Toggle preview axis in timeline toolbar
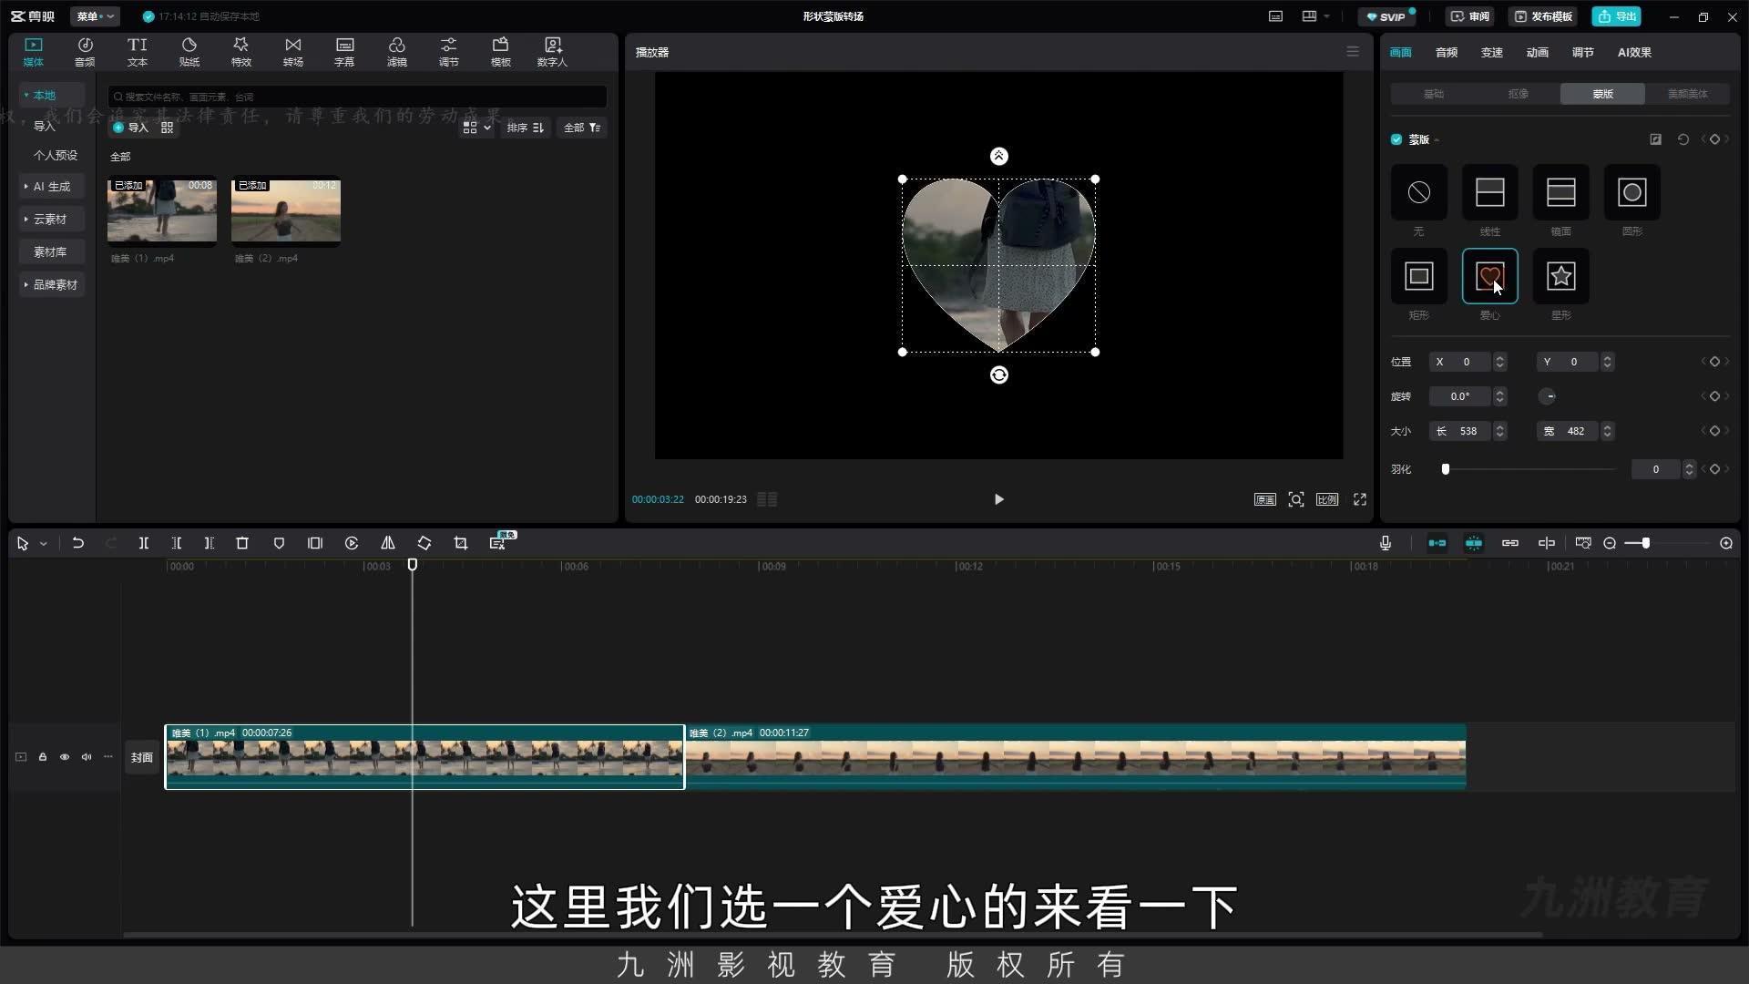 pyautogui.click(x=1546, y=543)
